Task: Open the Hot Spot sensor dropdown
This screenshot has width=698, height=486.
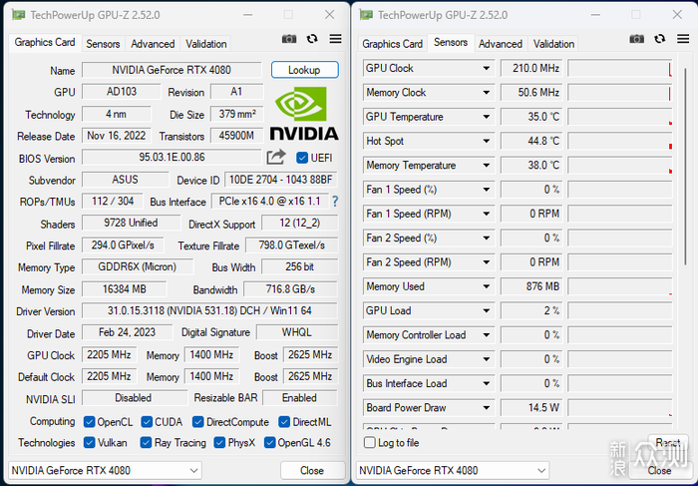Action: tap(487, 142)
